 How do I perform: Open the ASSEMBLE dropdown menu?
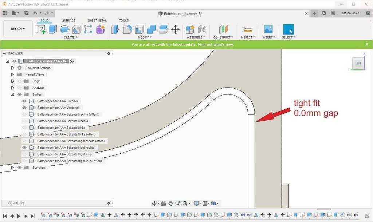(196, 37)
